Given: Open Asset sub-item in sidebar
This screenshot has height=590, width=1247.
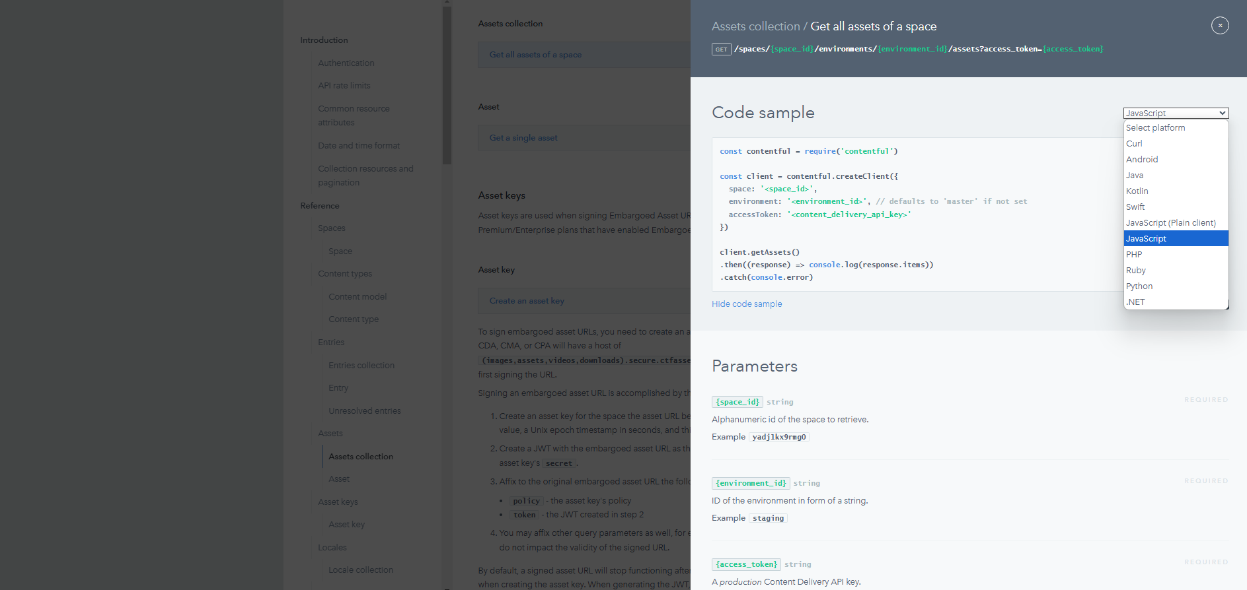Looking at the screenshot, I should click(339, 479).
